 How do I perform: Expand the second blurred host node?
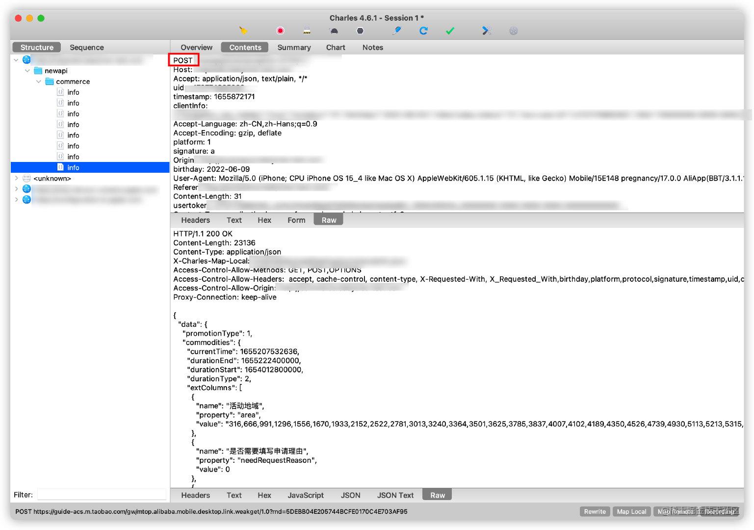(x=16, y=189)
